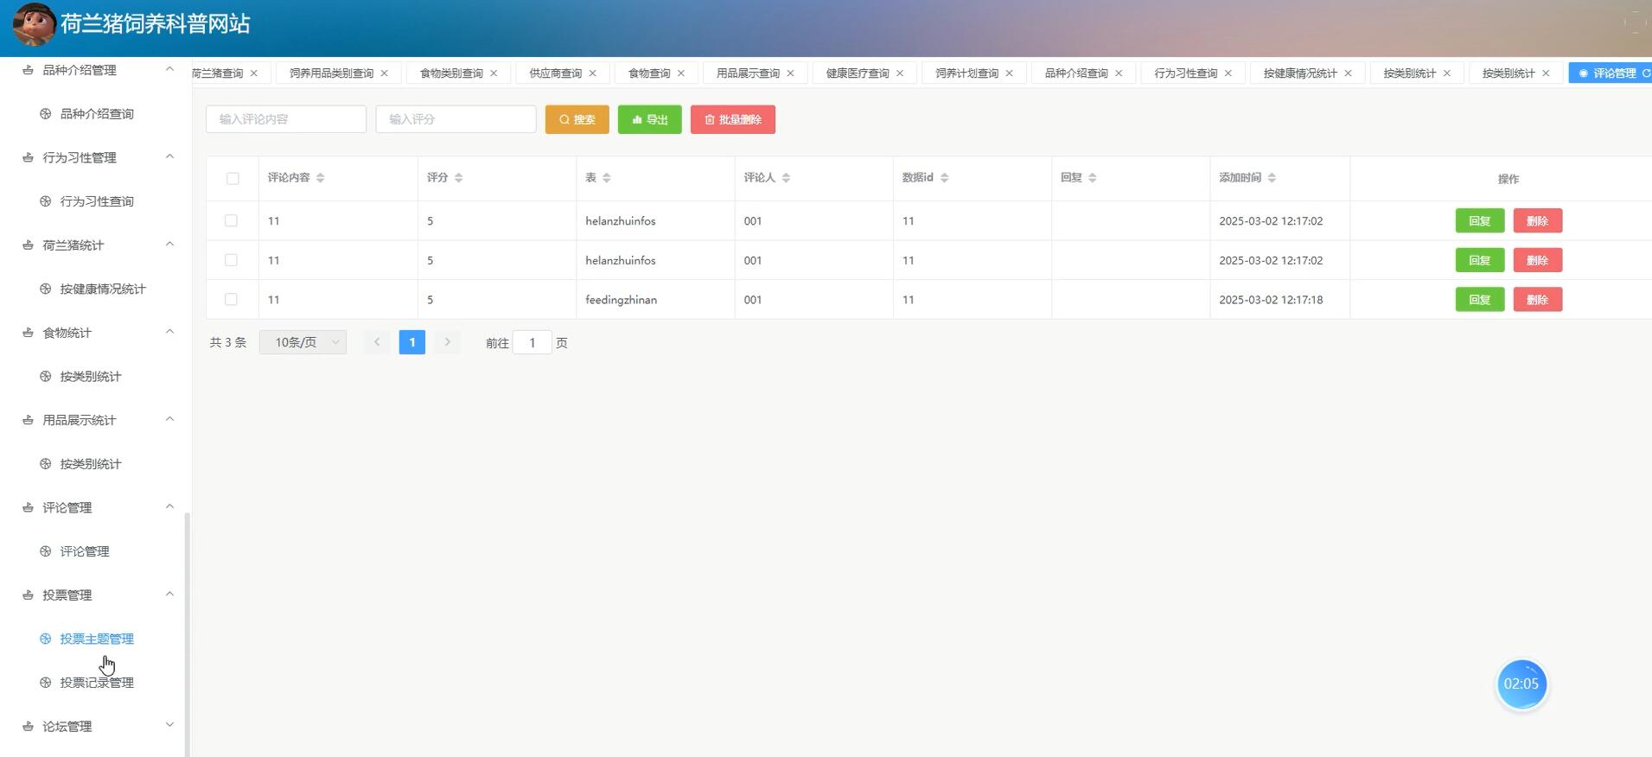The image size is (1652, 757).
Task: Sort by 添加时间 column arrows
Action: coord(1272,178)
